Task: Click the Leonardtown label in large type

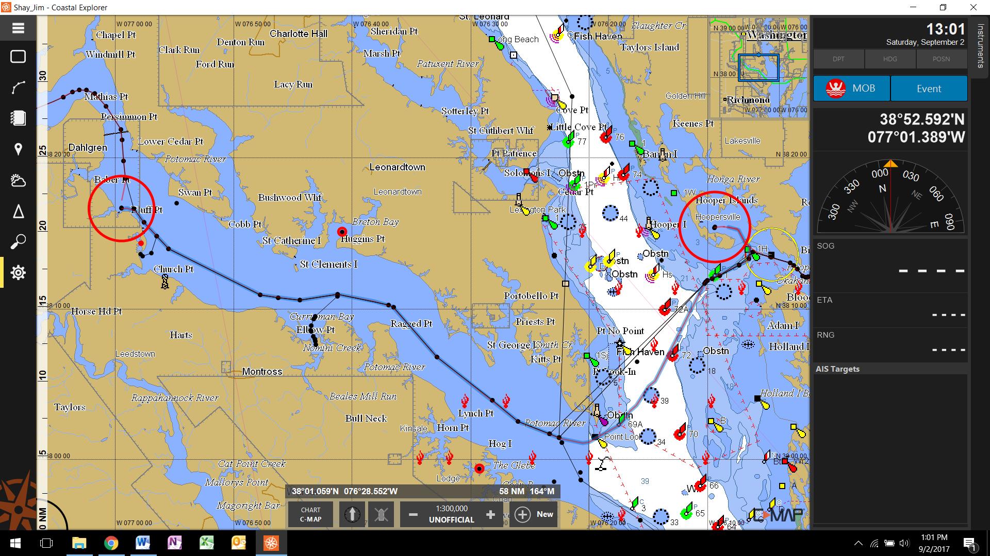Action: tap(397, 167)
